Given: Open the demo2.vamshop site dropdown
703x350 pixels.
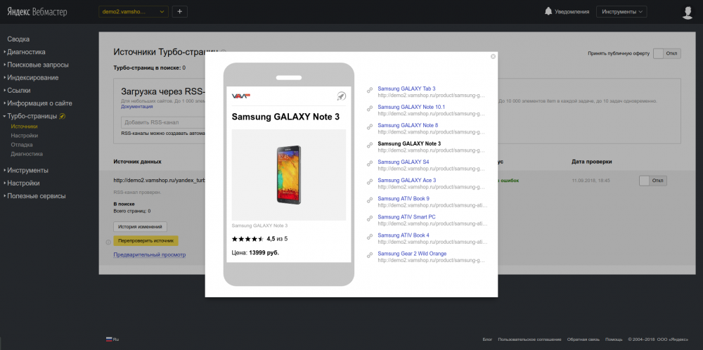Looking at the screenshot, I should 134,12.
